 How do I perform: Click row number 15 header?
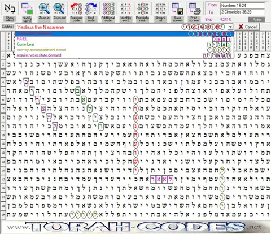coord(3,179)
